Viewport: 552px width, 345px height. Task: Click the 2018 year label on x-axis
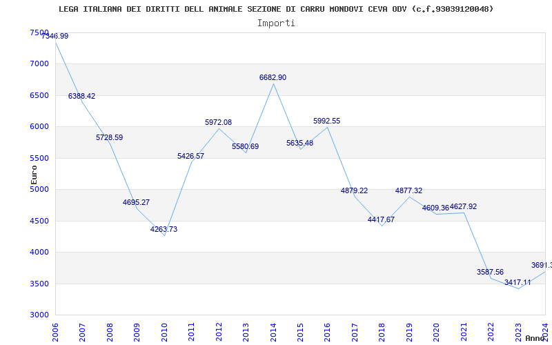[x=382, y=333]
